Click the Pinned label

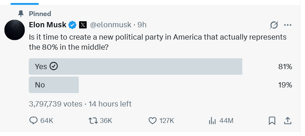(x=40, y=14)
